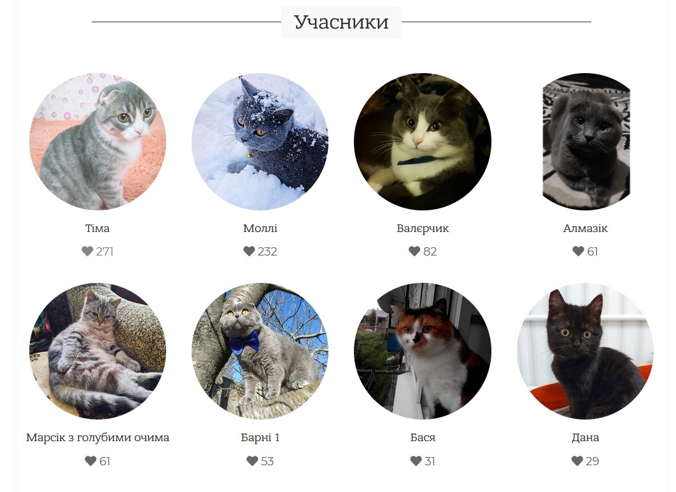Open Алмазік's black-and-white photo
Viewport: 676px width, 492px height.
pyautogui.click(x=586, y=142)
